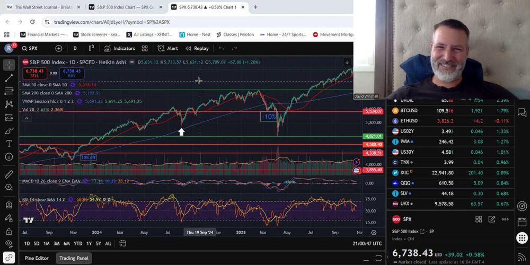The width and height of the screenshot is (530, 265).
Task: Open the user profile avatar menu
Action: (9, 48)
